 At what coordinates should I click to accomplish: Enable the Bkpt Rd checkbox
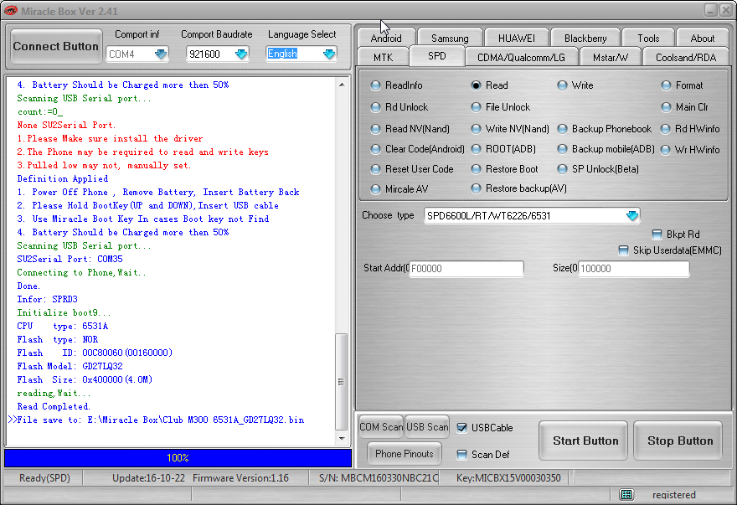657,234
